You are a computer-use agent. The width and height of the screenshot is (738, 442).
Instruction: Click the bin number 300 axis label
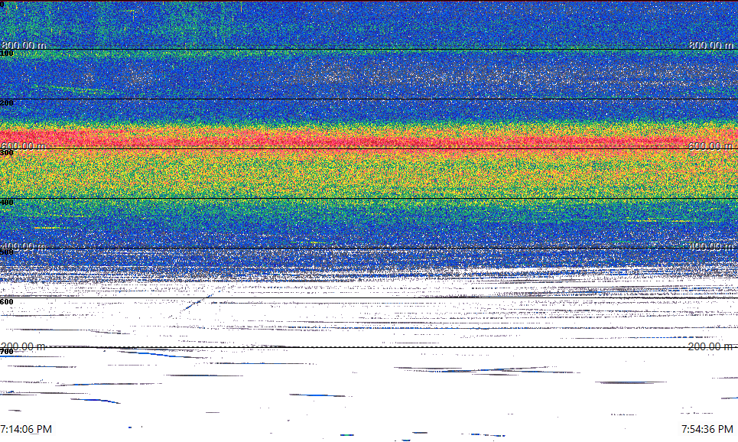7,152
